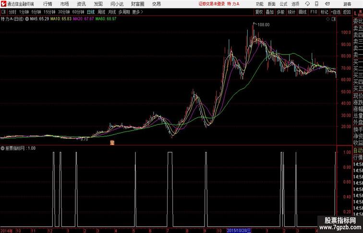The width and height of the screenshot is (363, 233).
Task: Click the 复权 toolbar button
Action: pyautogui.click(x=259, y=12)
